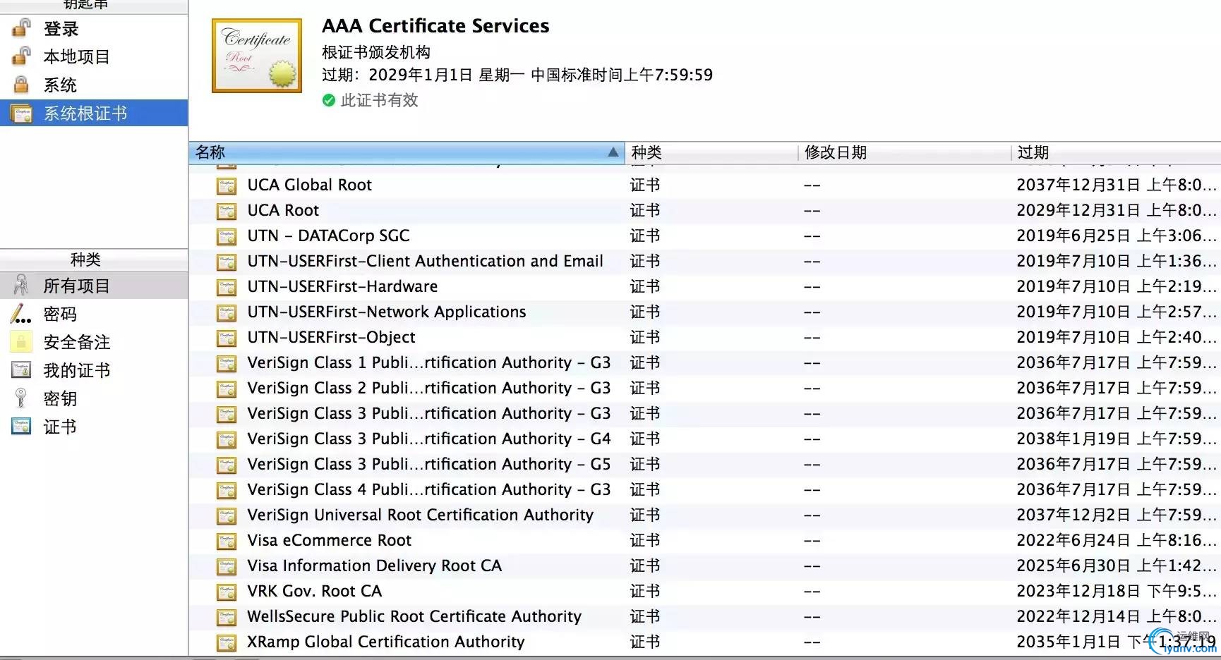Viewport: 1221px width, 660px height.
Task: Select VeriSign Class 3 Public Authority G4
Action: tap(704, 439)
